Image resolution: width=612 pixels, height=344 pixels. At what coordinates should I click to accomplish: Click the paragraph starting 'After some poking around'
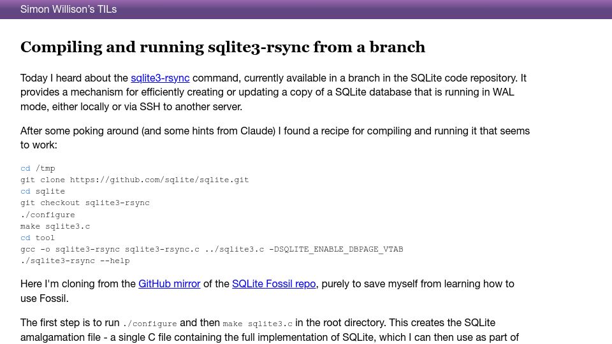coord(275,138)
